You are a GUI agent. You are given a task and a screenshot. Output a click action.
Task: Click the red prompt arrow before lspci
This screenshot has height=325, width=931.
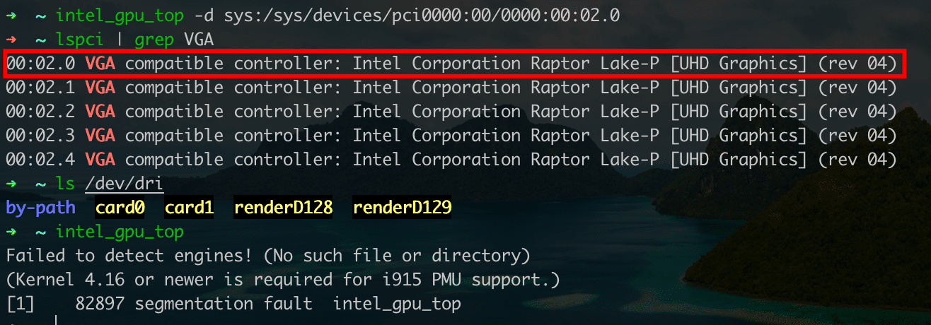(x=11, y=40)
